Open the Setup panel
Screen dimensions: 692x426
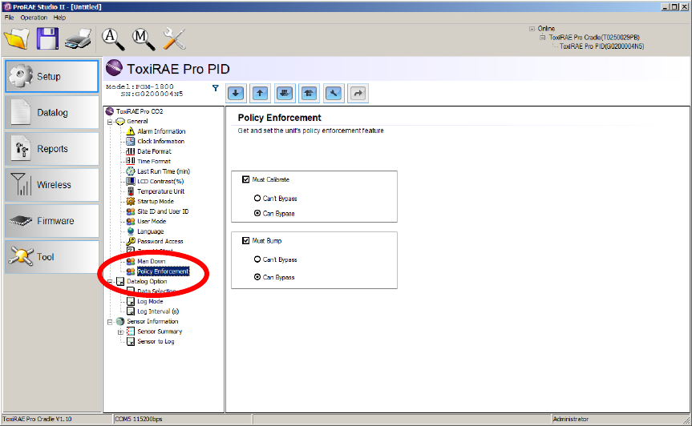(x=51, y=76)
